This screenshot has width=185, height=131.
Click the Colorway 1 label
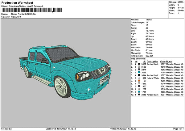[x=16, y=17]
